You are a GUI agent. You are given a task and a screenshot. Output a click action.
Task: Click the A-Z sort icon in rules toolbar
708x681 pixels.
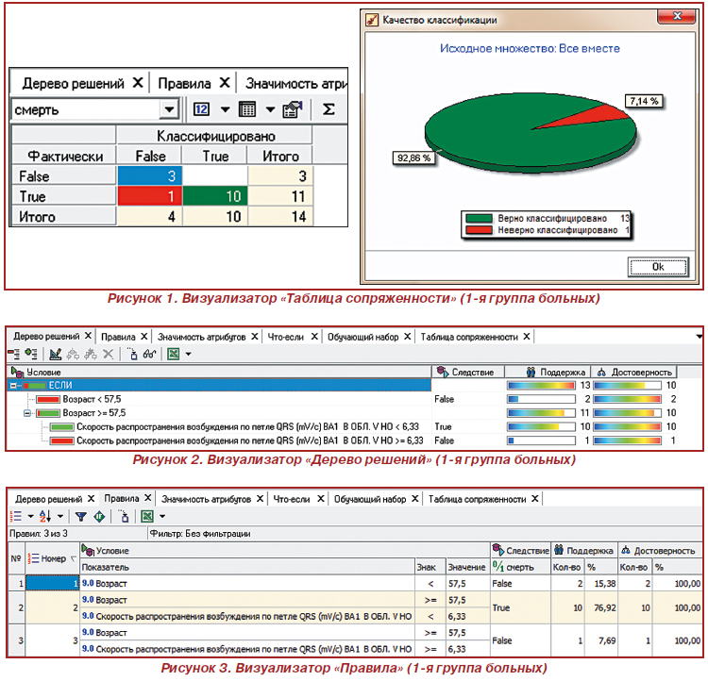pyautogui.click(x=45, y=516)
